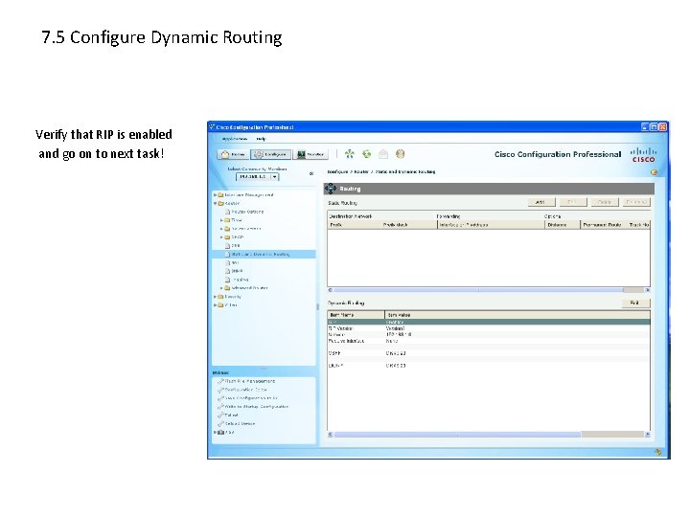Click the Interface or IP Address column header
690x517 pixels.
pos(491,225)
